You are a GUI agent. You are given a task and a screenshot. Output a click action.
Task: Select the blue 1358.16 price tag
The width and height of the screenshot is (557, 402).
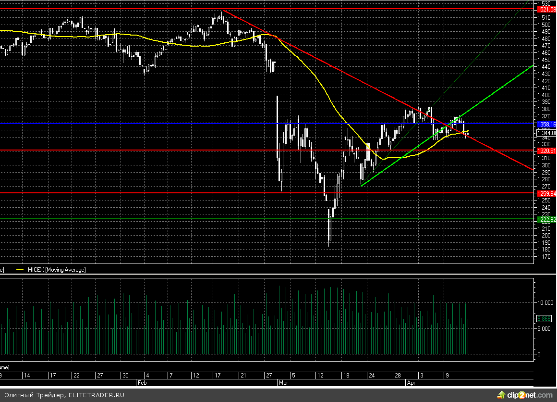coord(546,124)
